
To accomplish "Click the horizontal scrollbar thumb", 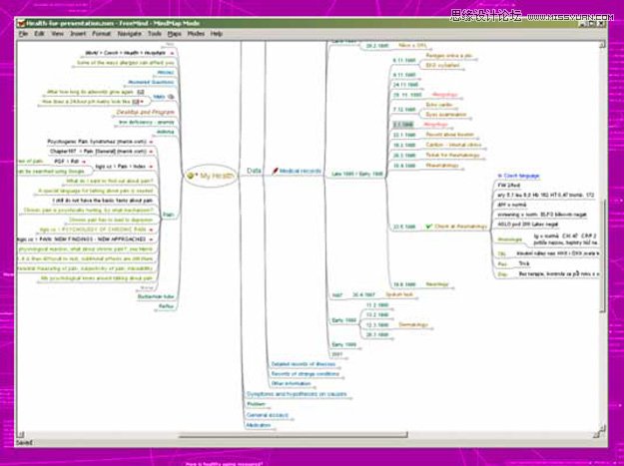I will [294, 435].
